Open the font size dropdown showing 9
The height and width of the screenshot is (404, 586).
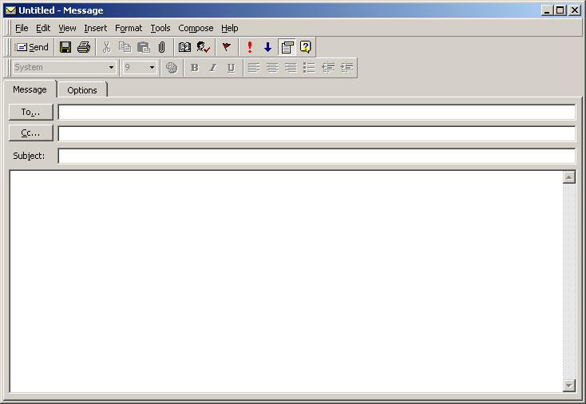(152, 68)
